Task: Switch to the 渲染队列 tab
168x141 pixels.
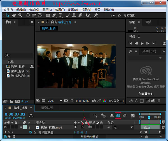Action: click(x=47, y=108)
